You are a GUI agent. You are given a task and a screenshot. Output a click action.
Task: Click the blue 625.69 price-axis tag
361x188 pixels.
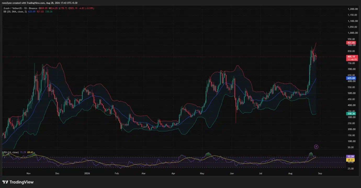(x=351, y=78)
